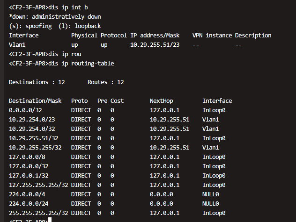Click the 10.29.254.0/23 destination entry
Screen dimensions: 296x222
coord(32,120)
